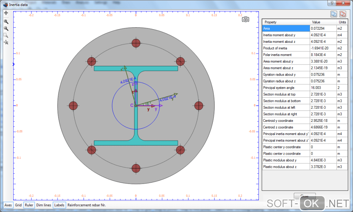
Task: Click the Zoom in magnifier
Action: pos(6,21)
